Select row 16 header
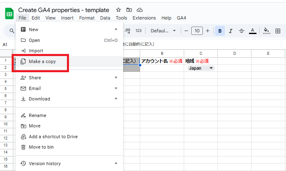The width and height of the screenshot is (286, 171). pyautogui.click(x=5, y=166)
